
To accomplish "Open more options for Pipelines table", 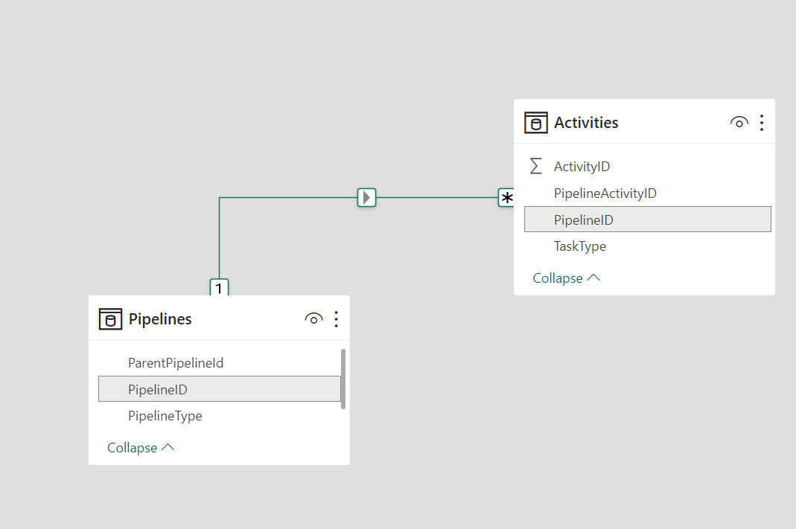I will pyautogui.click(x=336, y=319).
